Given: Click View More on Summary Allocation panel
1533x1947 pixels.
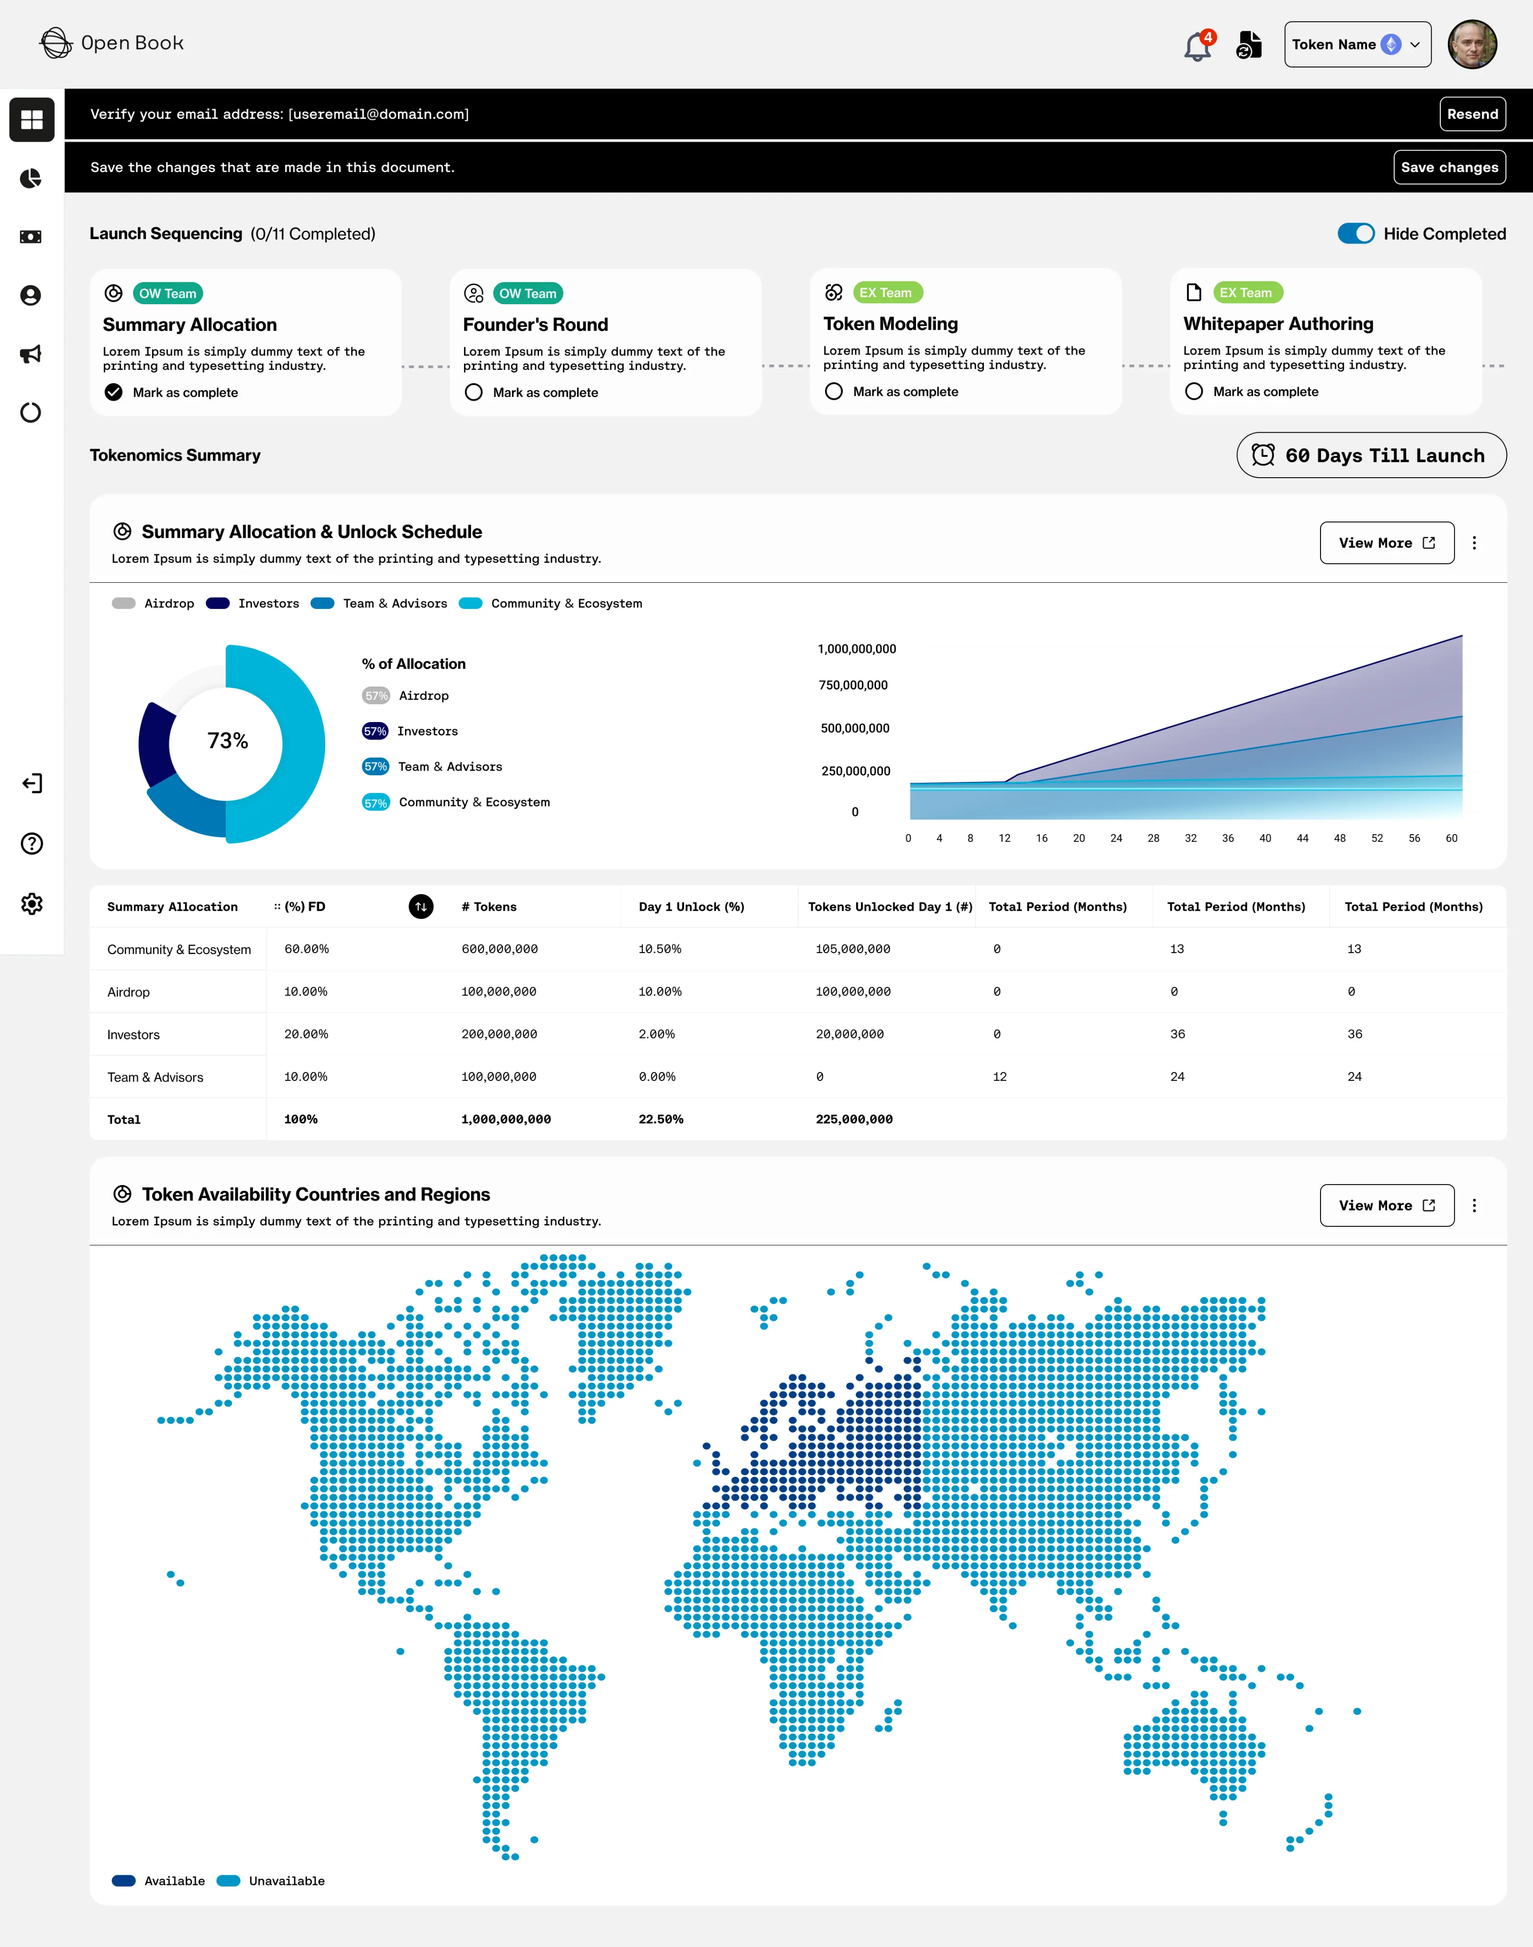Looking at the screenshot, I should click(x=1387, y=543).
